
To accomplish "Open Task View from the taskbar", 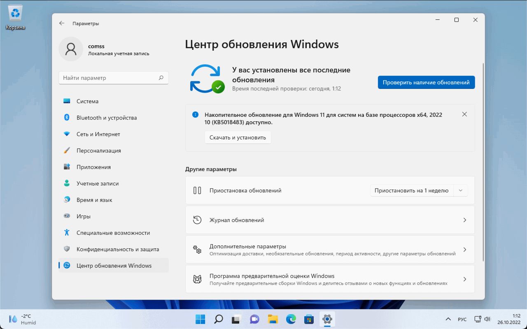I will coord(236,319).
